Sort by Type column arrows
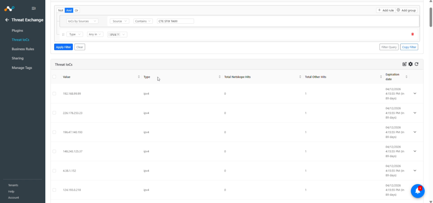 point(219,77)
